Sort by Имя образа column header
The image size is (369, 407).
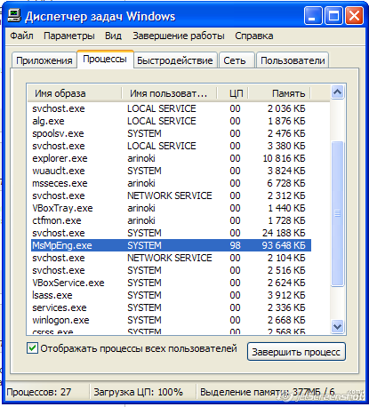[75, 93]
